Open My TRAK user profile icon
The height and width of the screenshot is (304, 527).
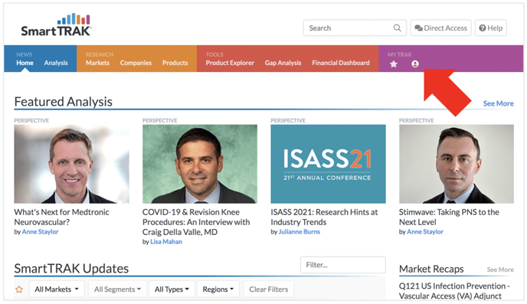click(415, 64)
